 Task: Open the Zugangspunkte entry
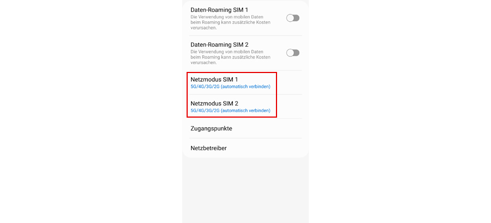pos(246,128)
